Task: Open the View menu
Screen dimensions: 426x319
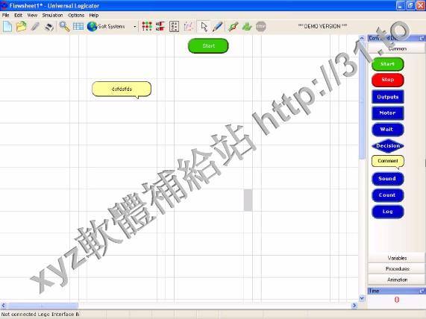Action: click(x=32, y=15)
